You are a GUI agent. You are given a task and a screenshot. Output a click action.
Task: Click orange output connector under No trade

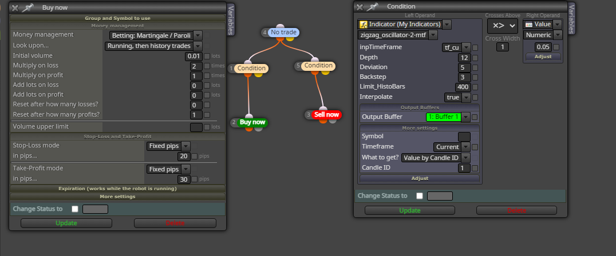(280, 38)
